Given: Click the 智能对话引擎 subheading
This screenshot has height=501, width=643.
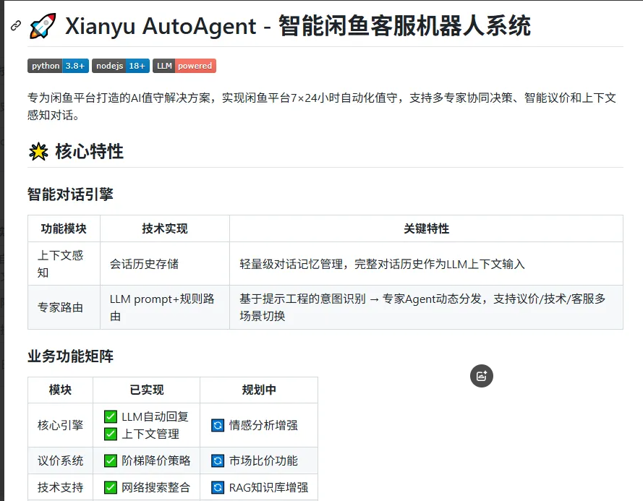Looking at the screenshot, I should 70,194.
